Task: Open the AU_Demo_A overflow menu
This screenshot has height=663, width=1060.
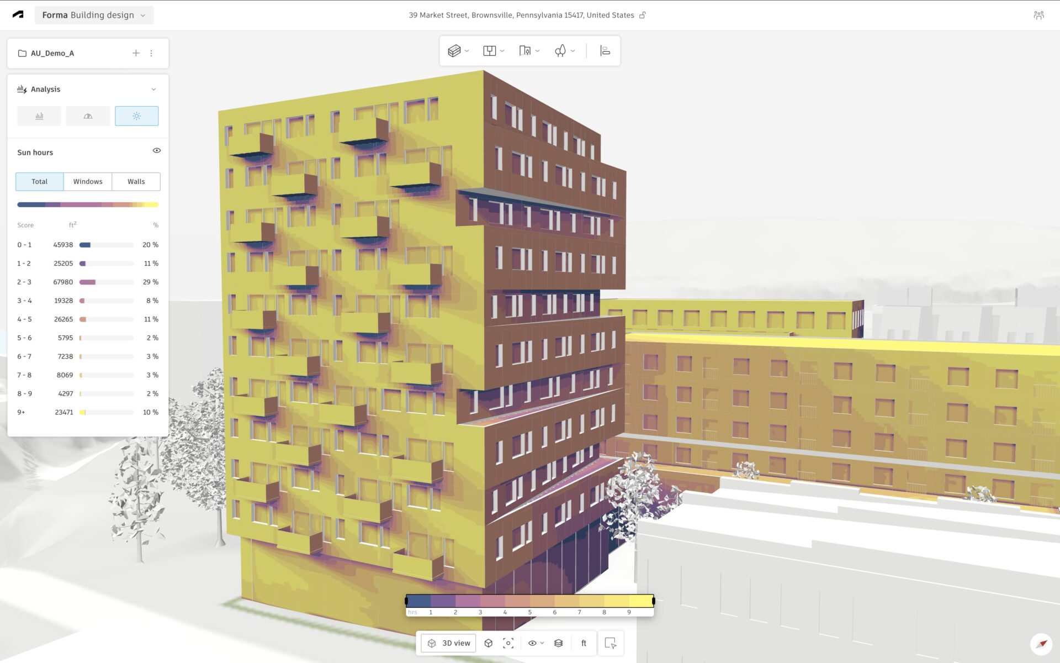Action: pyautogui.click(x=152, y=53)
